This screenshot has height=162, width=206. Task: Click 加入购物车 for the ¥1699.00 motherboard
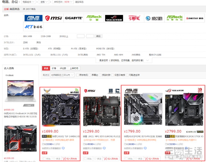[x=70, y=159]
